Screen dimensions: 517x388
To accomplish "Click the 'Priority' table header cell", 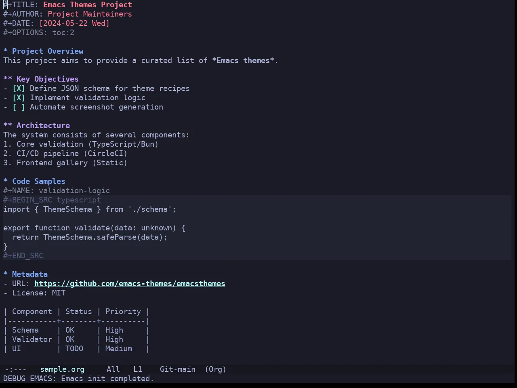I will coord(123,312).
